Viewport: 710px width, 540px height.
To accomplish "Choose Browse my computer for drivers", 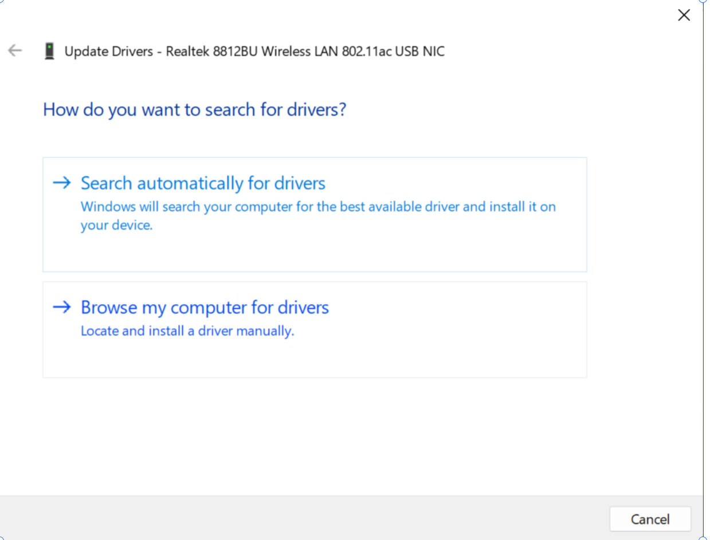I will (205, 308).
